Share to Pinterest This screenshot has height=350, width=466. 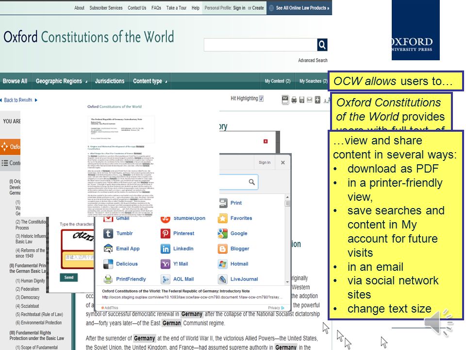178,233
